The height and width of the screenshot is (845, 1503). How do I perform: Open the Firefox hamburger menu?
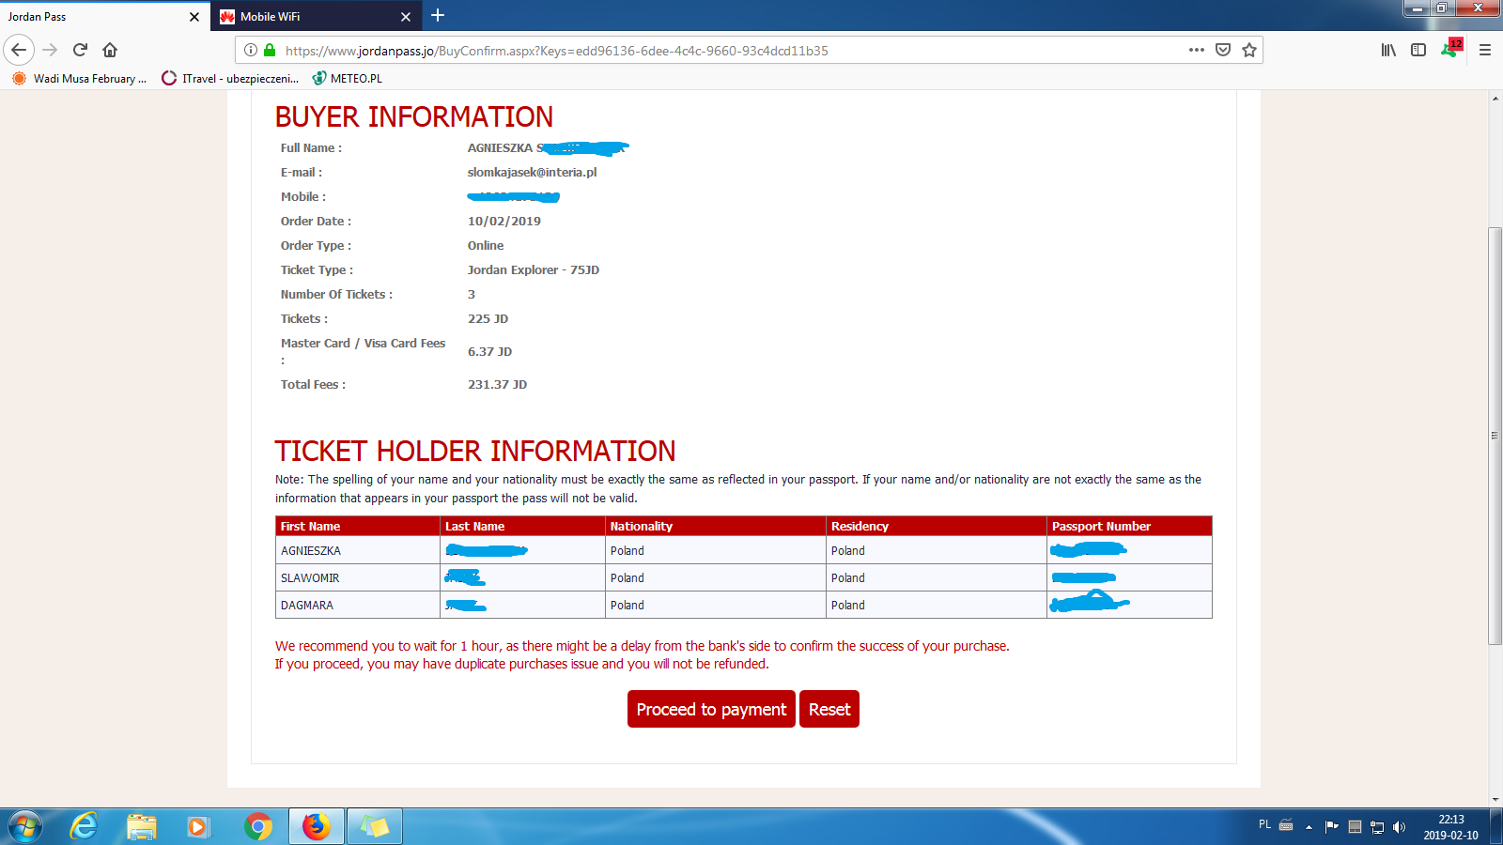coord(1485,50)
